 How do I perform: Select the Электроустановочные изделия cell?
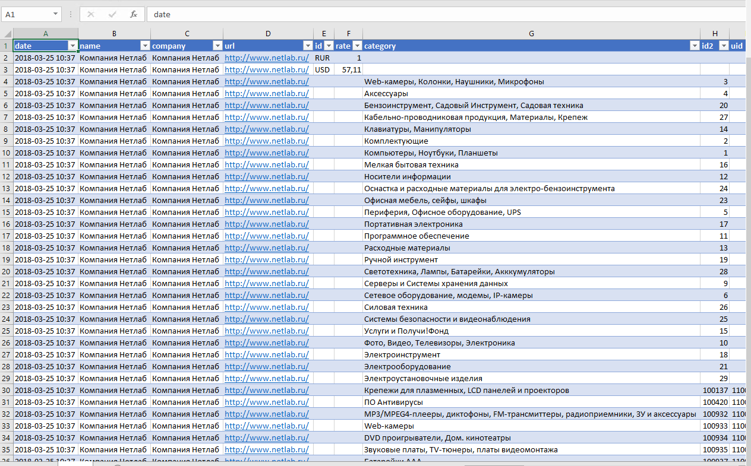pos(531,378)
